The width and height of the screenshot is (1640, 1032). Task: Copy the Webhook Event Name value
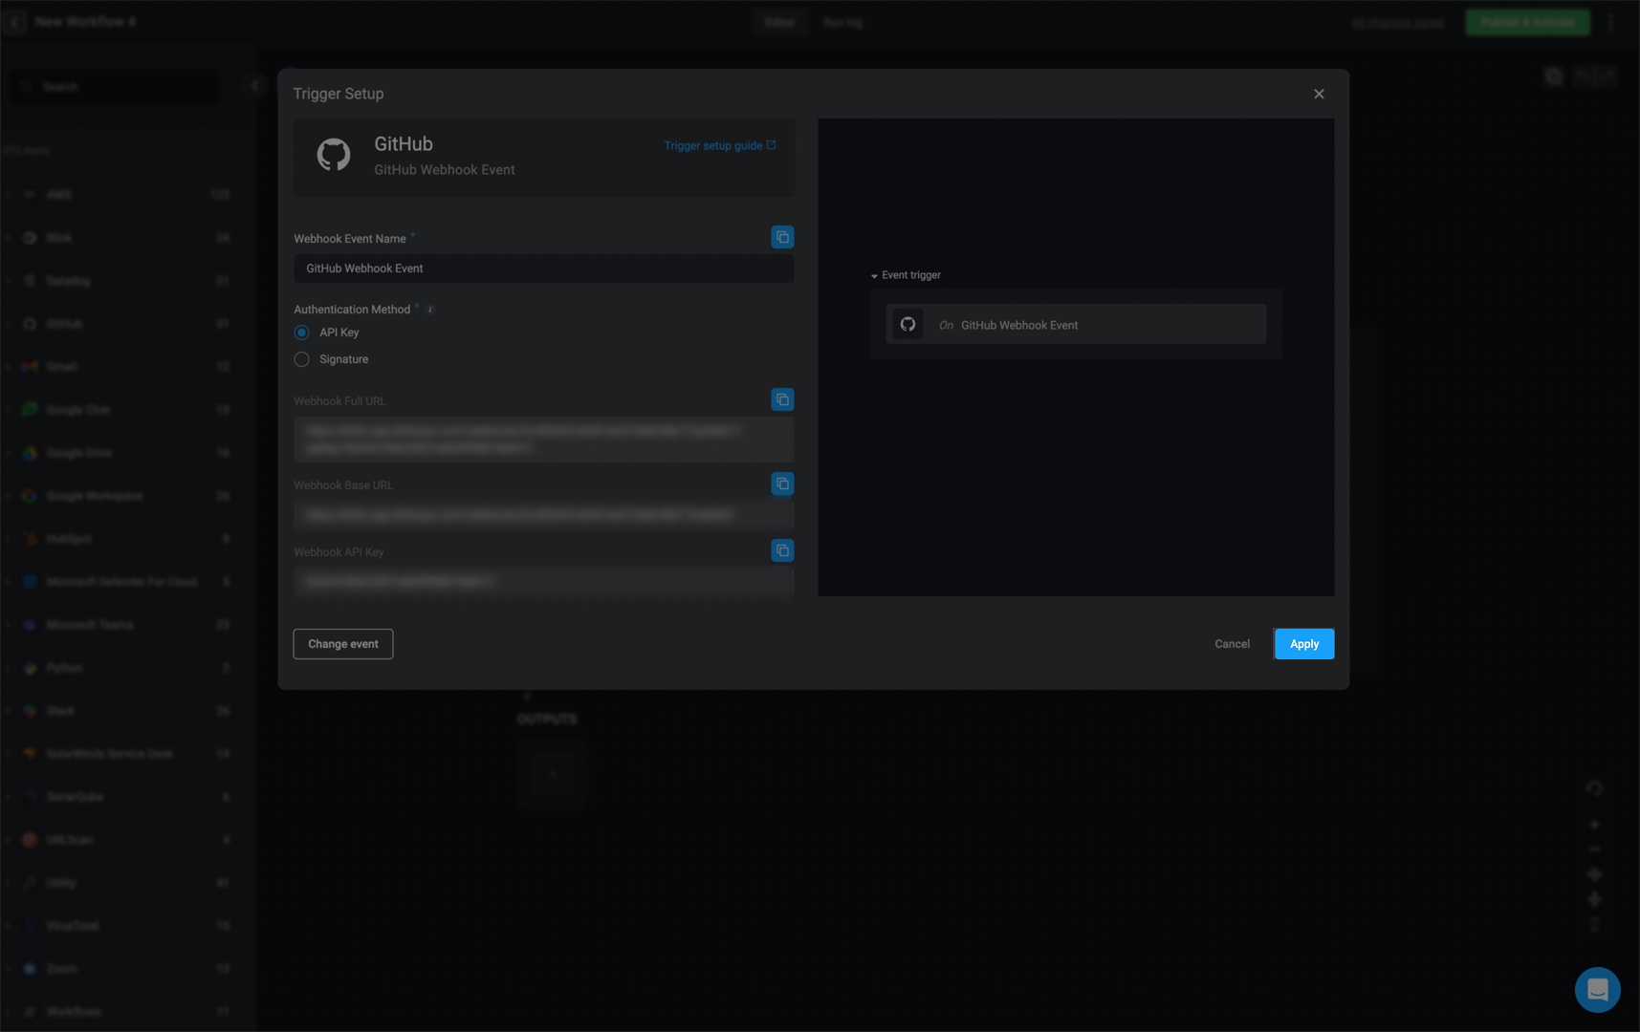(782, 237)
